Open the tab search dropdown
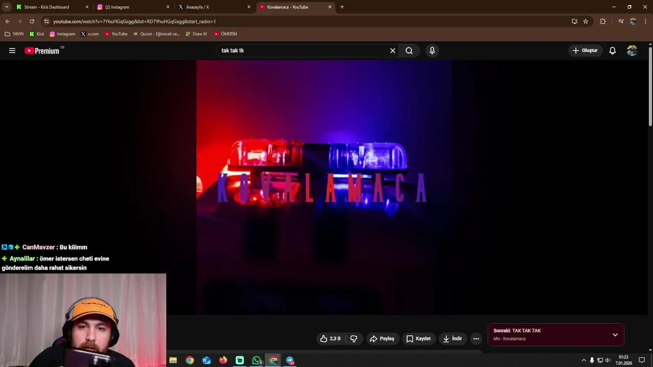 pos(7,7)
